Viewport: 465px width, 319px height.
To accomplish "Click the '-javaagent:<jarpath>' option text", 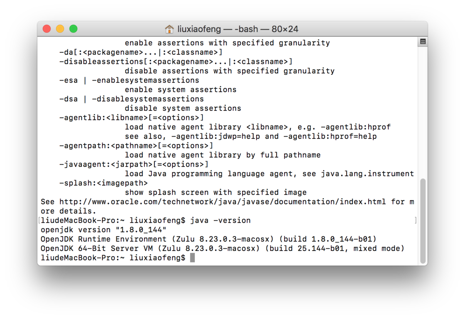I will (x=106, y=164).
